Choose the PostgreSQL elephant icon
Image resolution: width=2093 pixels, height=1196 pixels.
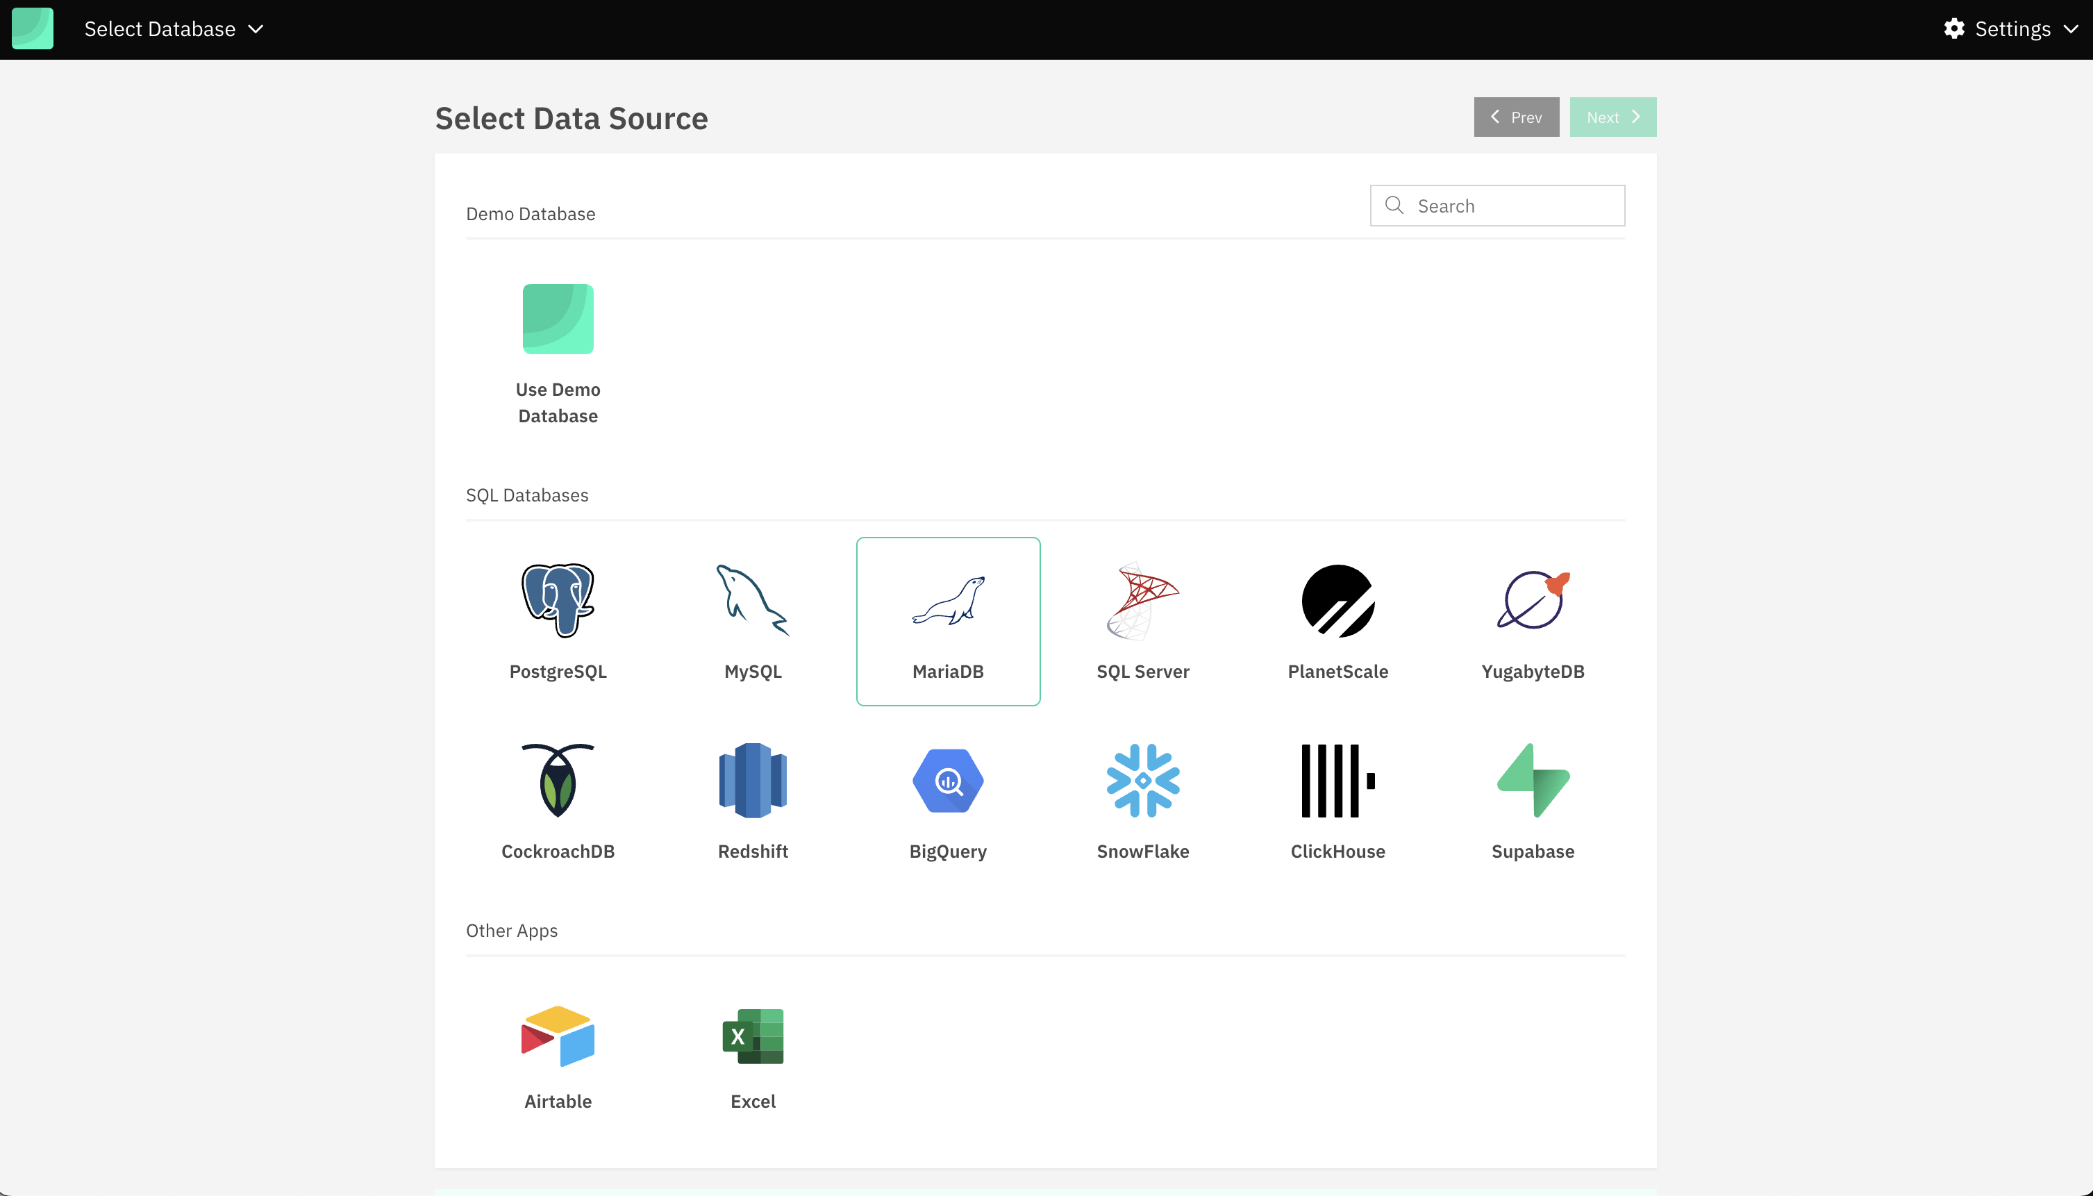point(558,599)
